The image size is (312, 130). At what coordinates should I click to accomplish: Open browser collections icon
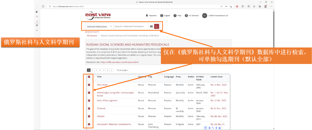point(260,6)
